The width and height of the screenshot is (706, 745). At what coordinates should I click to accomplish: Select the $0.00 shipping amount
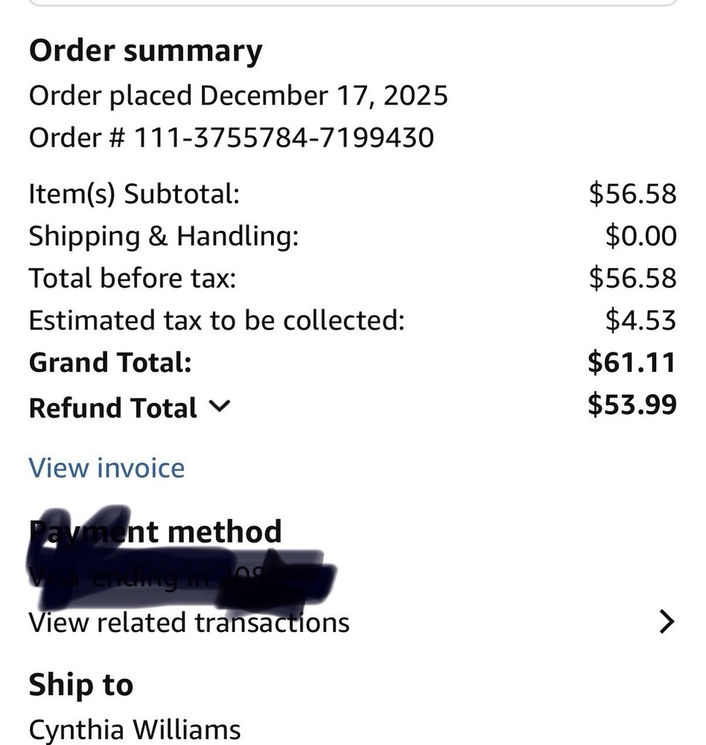point(640,236)
